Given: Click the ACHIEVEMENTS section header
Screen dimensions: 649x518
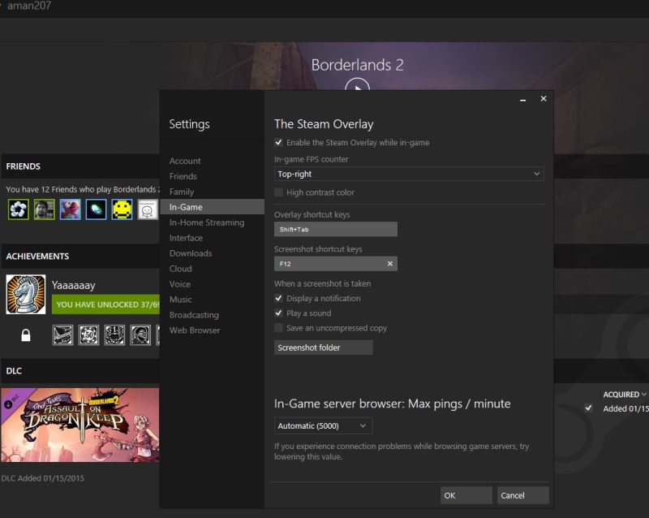Looking at the screenshot, I should pyautogui.click(x=37, y=256).
